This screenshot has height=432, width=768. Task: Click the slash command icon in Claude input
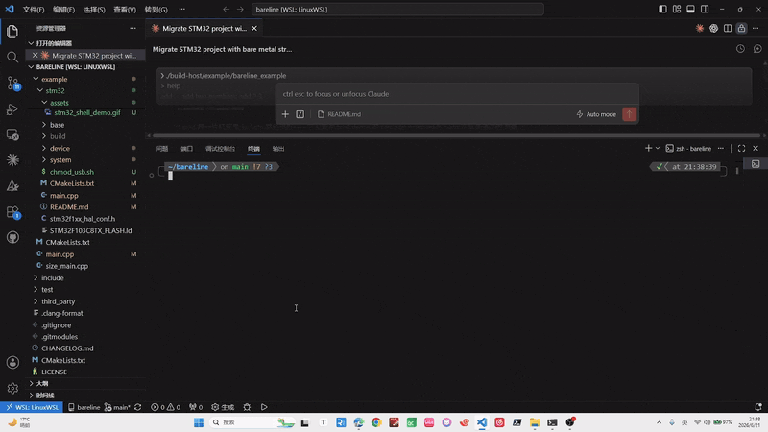[300, 114]
